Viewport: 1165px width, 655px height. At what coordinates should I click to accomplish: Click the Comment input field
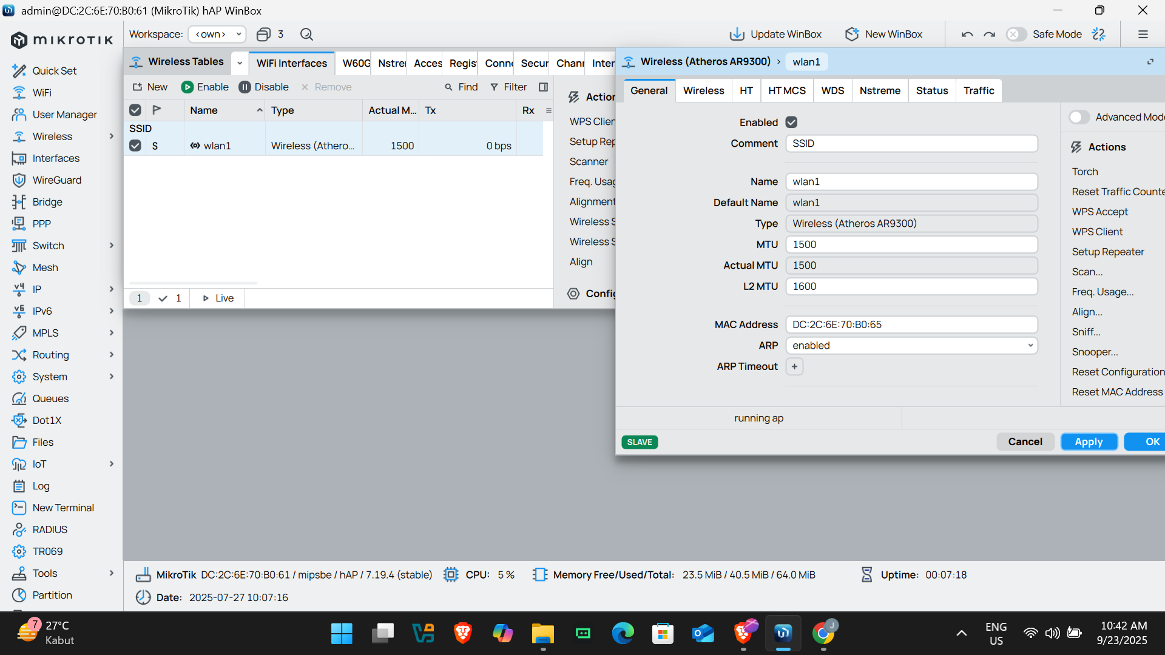tap(911, 143)
